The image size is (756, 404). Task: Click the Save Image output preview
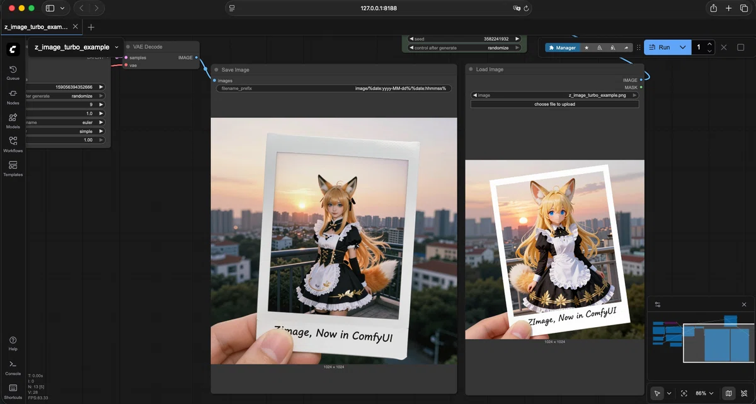[x=334, y=241]
